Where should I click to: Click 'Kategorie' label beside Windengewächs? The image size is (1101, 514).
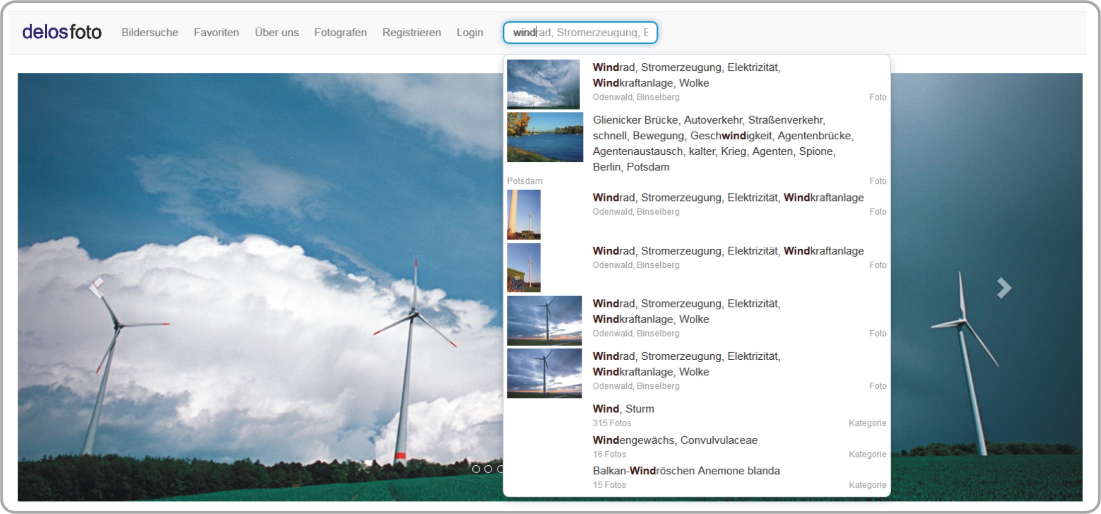(867, 454)
